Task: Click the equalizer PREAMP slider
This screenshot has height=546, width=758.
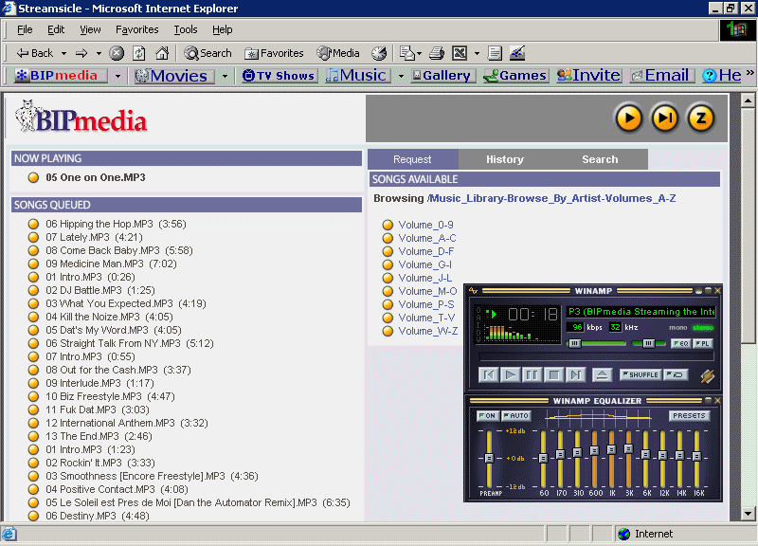Action: [489, 459]
